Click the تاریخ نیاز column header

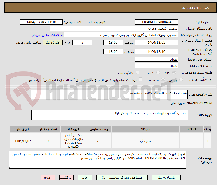click(23, 129)
